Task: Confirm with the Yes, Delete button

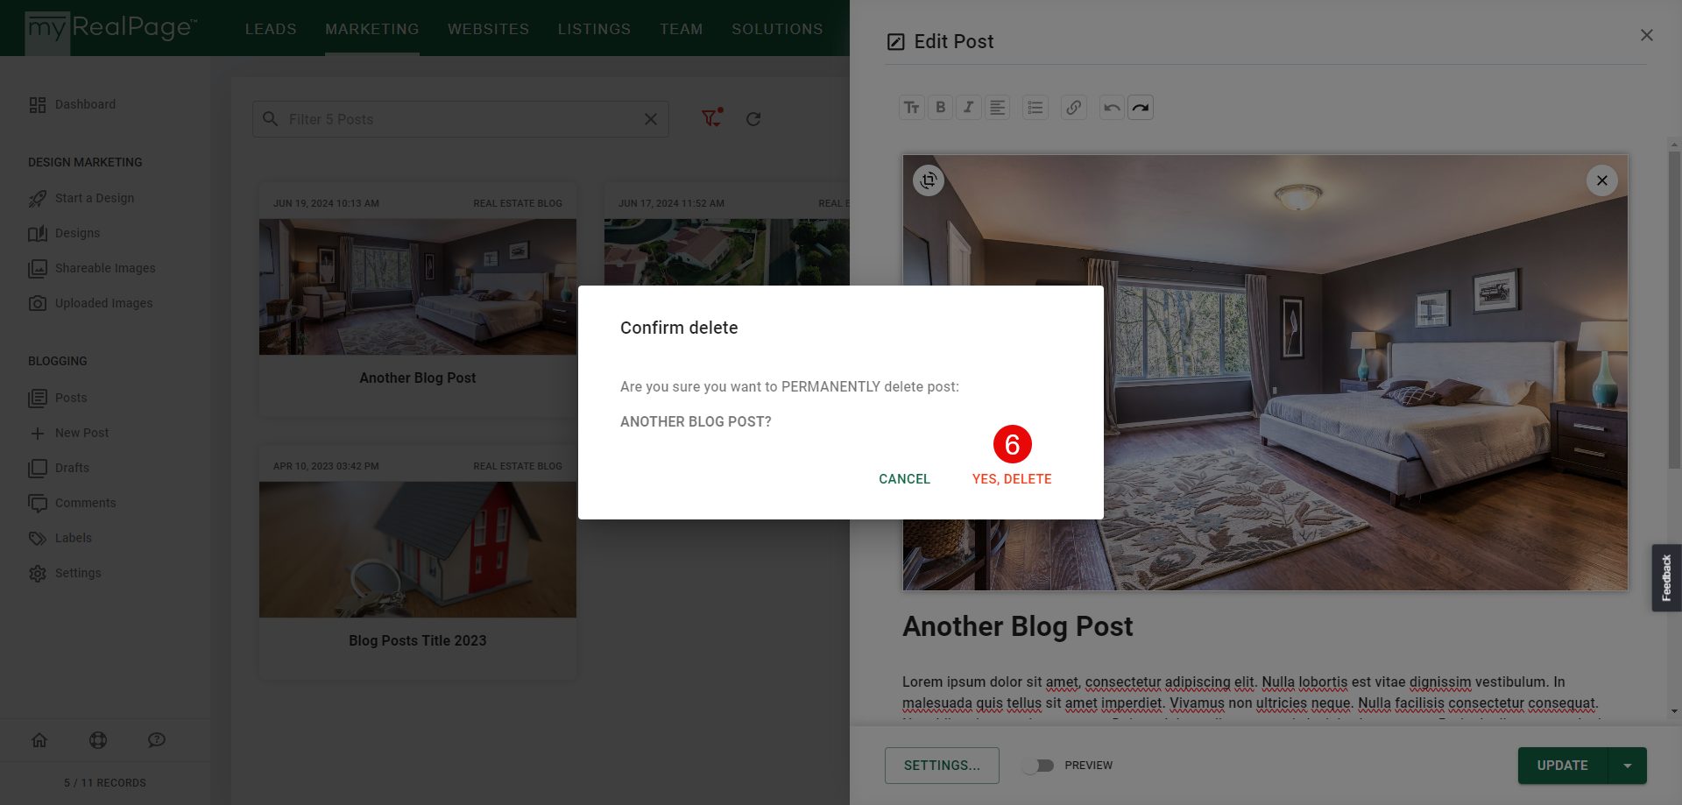Action: pyautogui.click(x=1012, y=479)
